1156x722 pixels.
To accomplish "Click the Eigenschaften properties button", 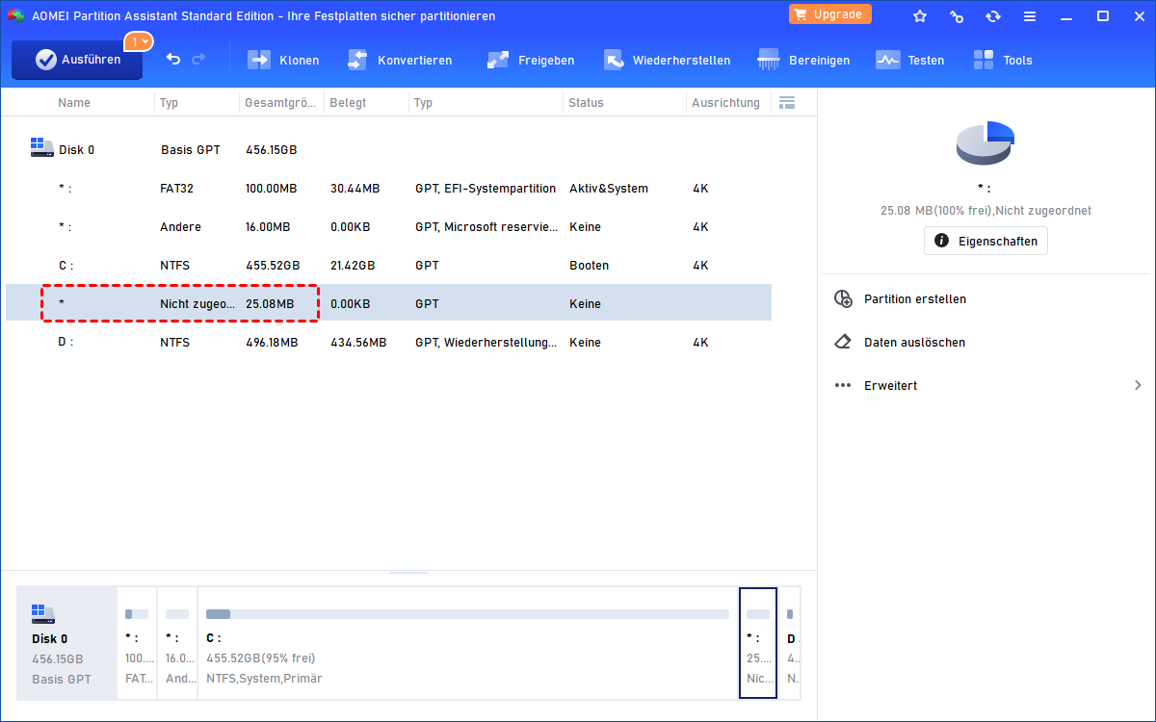I will (x=985, y=241).
